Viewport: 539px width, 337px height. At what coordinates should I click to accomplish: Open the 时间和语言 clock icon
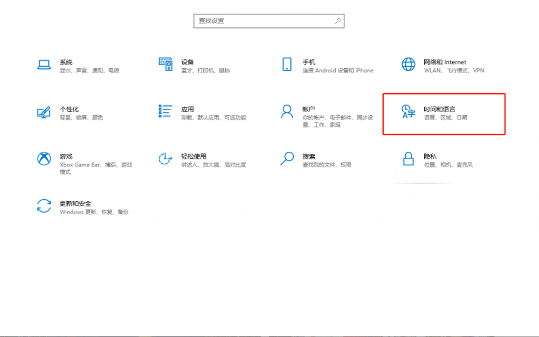pyautogui.click(x=409, y=111)
